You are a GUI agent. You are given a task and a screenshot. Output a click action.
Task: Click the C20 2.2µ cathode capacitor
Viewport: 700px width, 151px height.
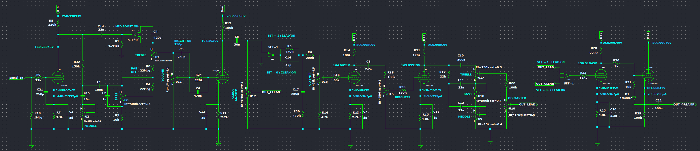(609, 113)
